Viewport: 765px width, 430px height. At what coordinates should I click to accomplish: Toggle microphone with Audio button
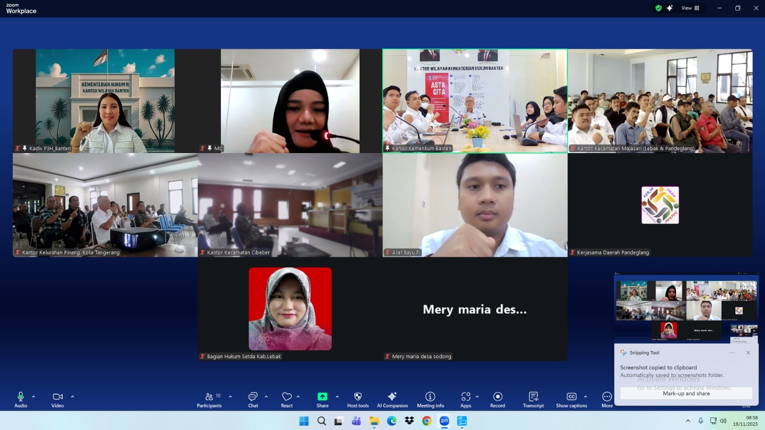click(21, 400)
